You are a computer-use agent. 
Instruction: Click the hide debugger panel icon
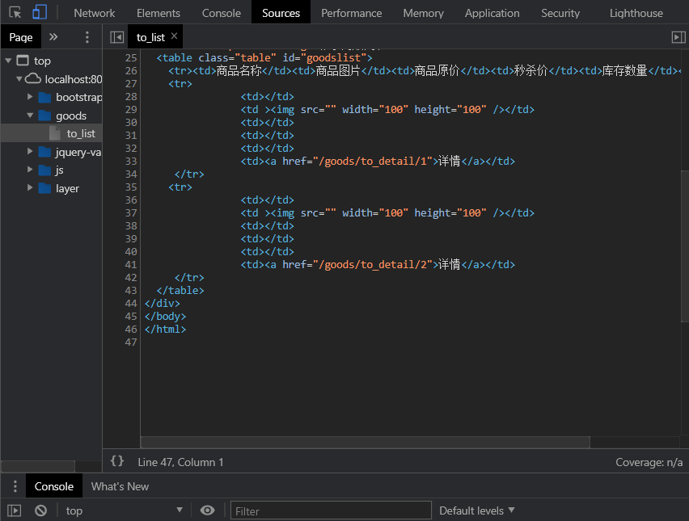[678, 37]
